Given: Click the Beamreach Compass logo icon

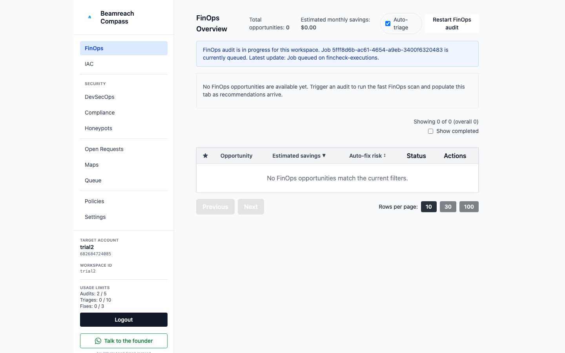Looking at the screenshot, I should click(89, 17).
